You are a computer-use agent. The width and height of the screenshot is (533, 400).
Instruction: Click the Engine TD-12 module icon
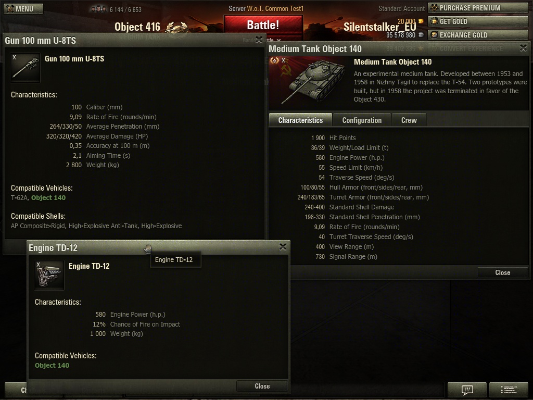[49, 275]
